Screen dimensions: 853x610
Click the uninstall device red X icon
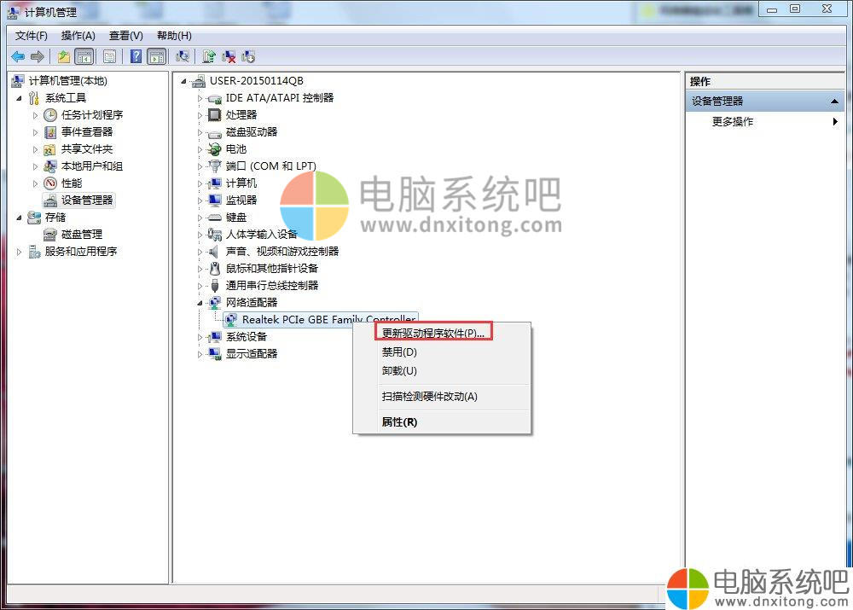[x=229, y=56]
